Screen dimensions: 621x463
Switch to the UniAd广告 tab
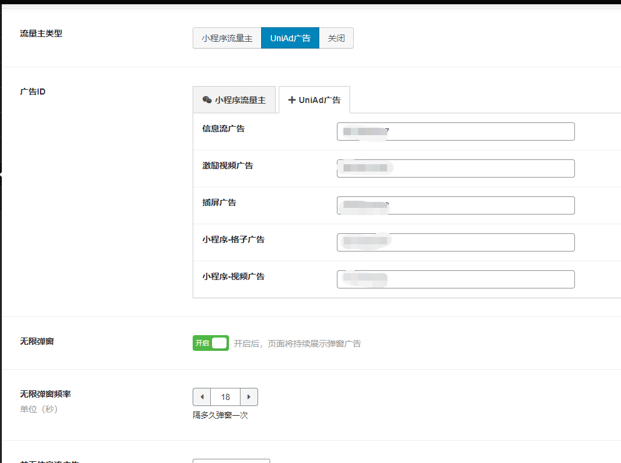[314, 99]
